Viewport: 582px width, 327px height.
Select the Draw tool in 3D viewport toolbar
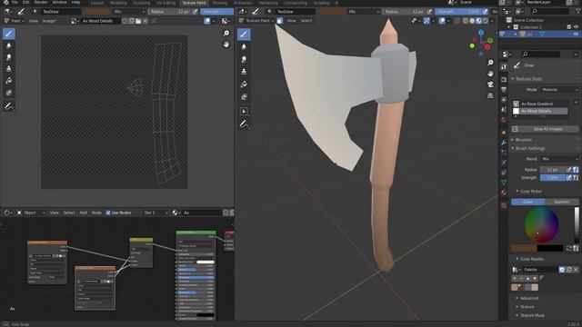point(244,35)
